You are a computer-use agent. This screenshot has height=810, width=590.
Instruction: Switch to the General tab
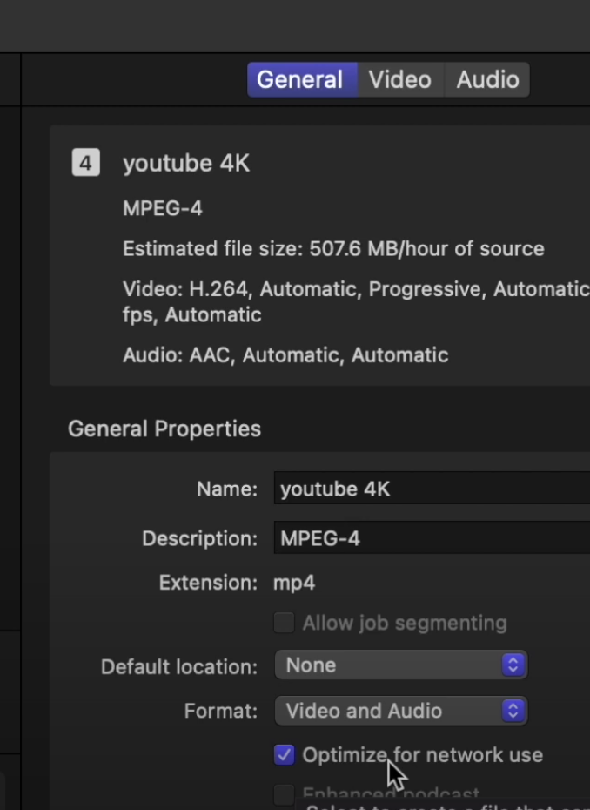(x=302, y=79)
